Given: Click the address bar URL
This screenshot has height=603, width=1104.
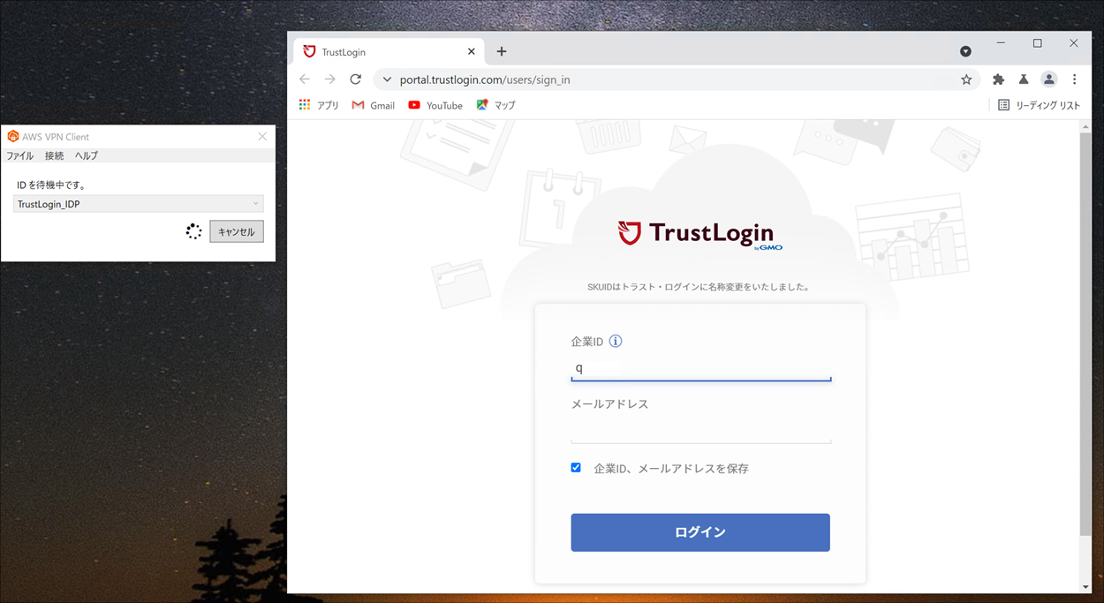Looking at the screenshot, I should 485,79.
